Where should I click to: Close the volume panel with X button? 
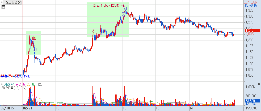pos(259,84)
